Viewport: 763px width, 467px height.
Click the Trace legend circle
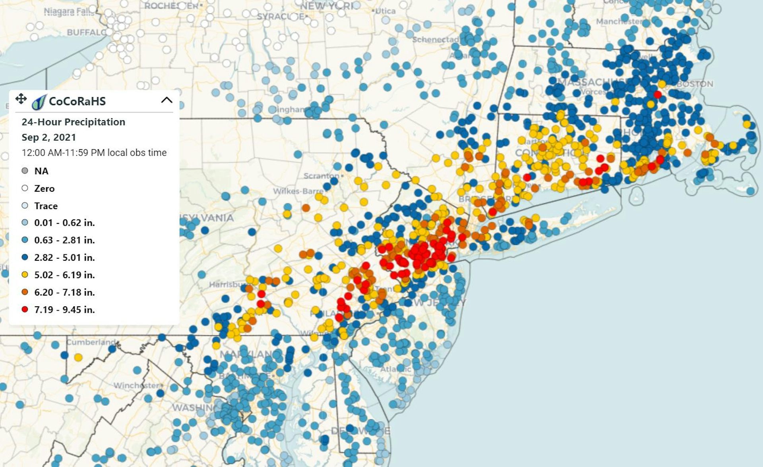[x=25, y=206]
